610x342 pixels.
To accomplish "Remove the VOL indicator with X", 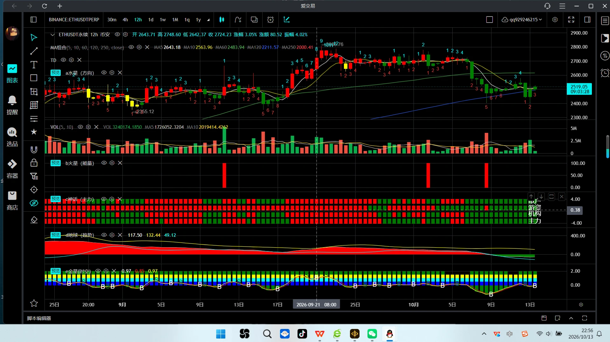I will pyautogui.click(x=96, y=127).
